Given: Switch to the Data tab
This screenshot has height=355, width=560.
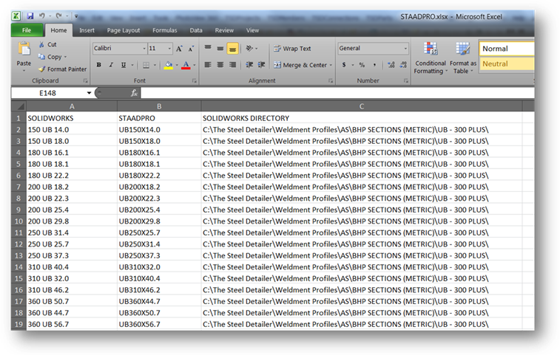Looking at the screenshot, I should tap(196, 30).
